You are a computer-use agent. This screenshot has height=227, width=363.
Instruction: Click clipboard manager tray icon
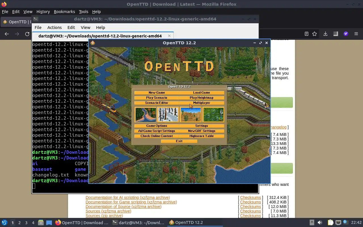pos(330,222)
